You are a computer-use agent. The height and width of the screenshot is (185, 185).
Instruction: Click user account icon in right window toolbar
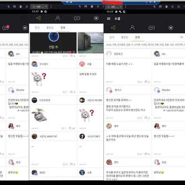click(x=166, y=7)
